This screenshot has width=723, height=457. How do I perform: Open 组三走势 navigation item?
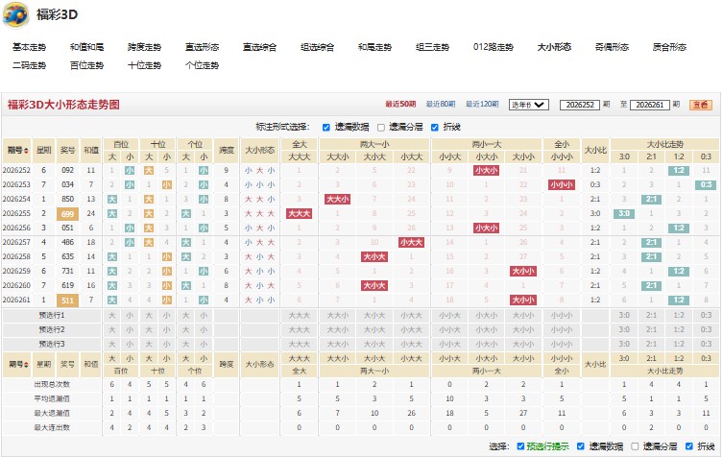(x=432, y=47)
